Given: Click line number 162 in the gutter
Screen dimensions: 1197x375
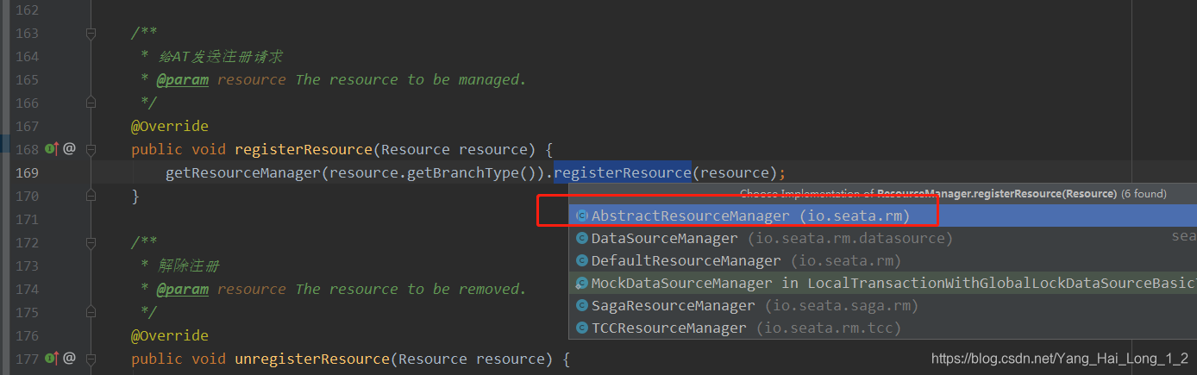Looking at the screenshot, I should (28, 9).
